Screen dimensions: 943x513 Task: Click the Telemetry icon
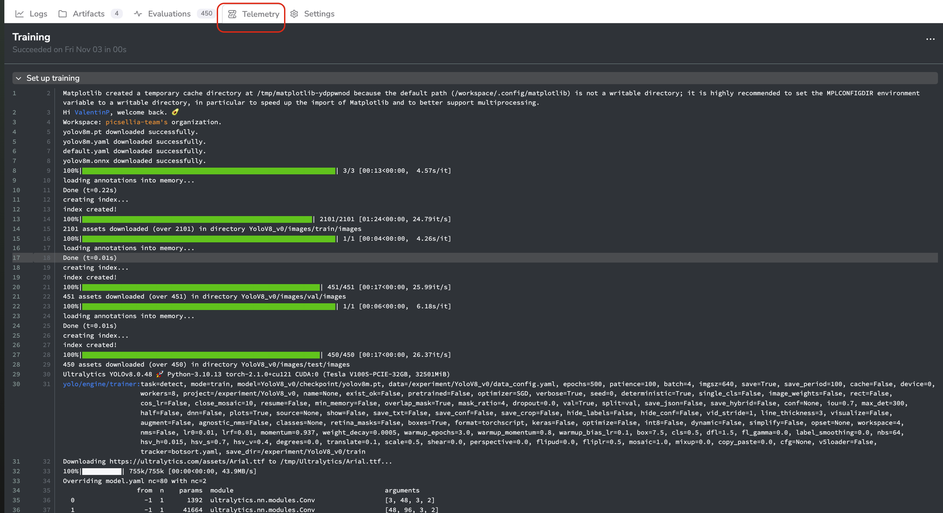(232, 14)
